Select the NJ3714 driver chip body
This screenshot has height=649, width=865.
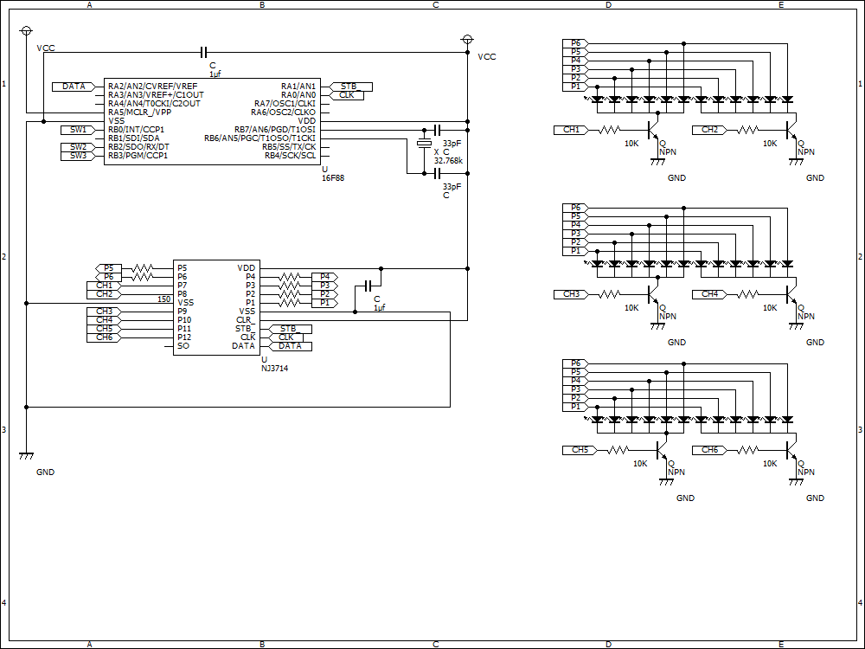pyautogui.click(x=217, y=307)
